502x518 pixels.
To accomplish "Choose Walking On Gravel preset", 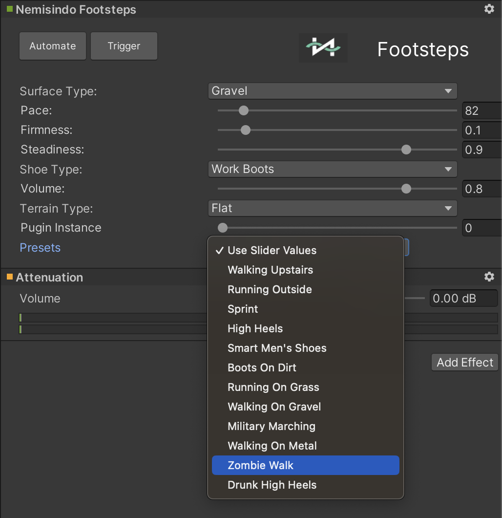I will (305, 407).
